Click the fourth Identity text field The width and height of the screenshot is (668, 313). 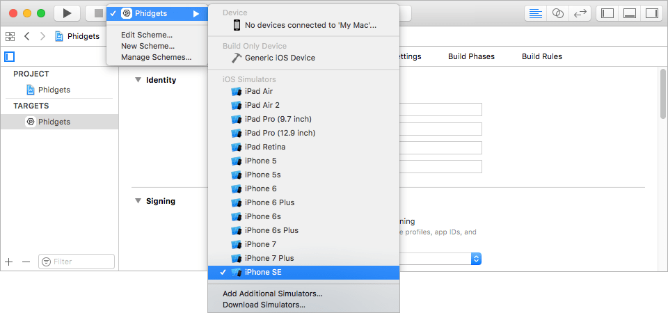pyautogui.click(x=440, y=166)
